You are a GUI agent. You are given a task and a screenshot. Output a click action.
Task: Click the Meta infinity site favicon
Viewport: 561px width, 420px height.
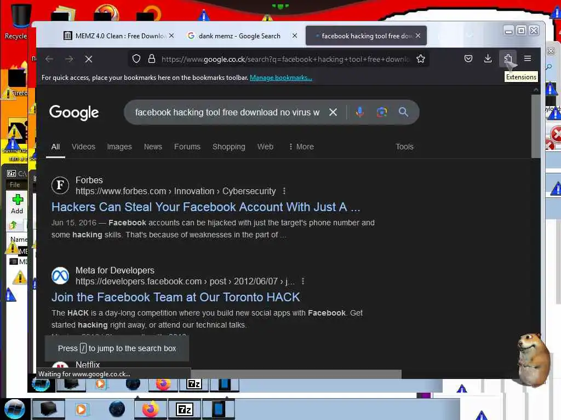pyautogui.click(x=60, y=276)
